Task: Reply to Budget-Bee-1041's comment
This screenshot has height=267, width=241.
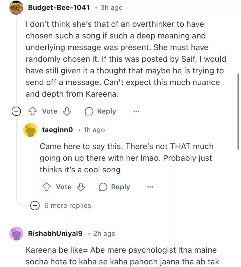Action: (x=100, y=111)
